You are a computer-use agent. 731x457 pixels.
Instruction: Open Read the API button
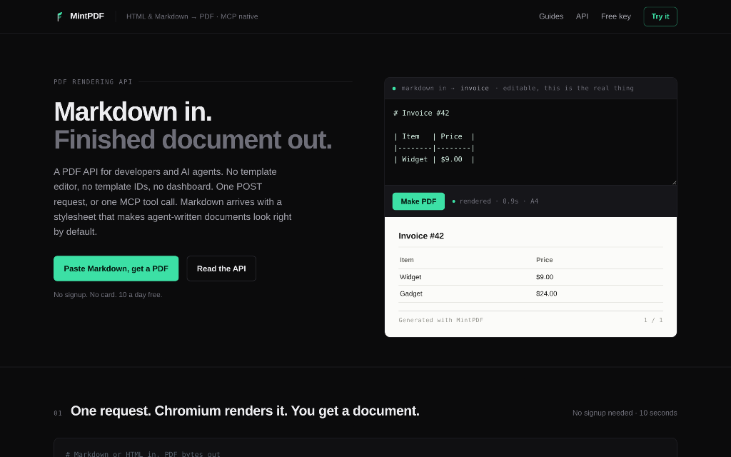(221, 268)
